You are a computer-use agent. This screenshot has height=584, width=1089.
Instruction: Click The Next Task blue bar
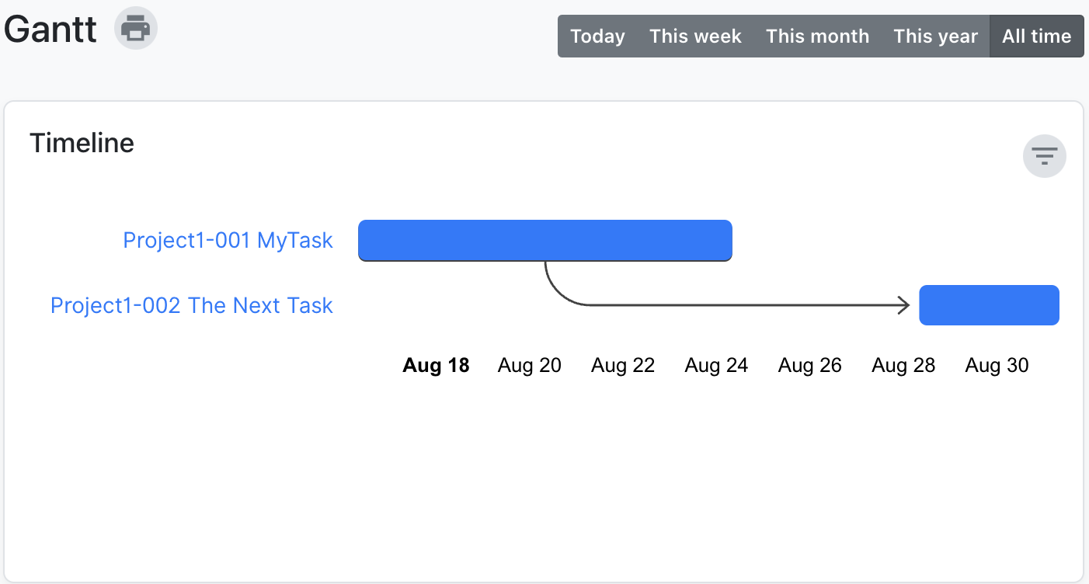989,305
